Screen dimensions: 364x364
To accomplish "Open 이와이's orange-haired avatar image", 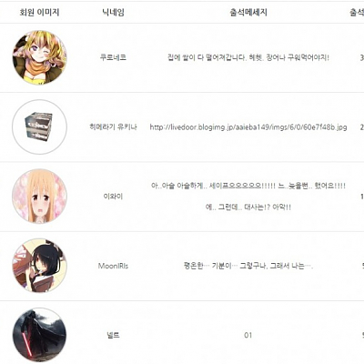I will (x=39, y=197).
